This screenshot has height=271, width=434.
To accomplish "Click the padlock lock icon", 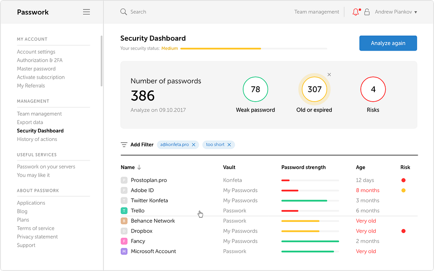I will tap(367, 12).
